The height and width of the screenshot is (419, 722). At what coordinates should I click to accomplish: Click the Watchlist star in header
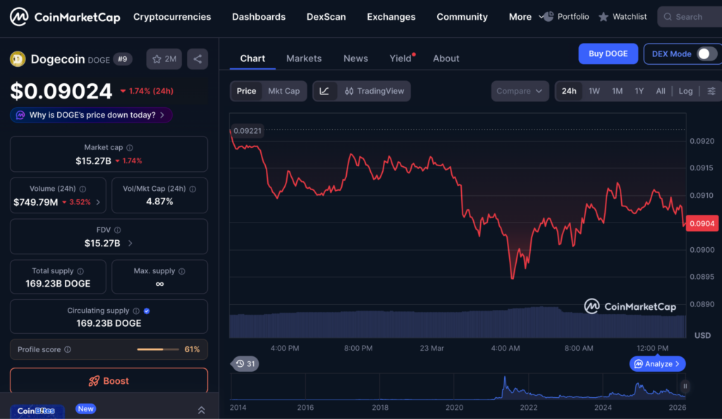tap(604, 17)
